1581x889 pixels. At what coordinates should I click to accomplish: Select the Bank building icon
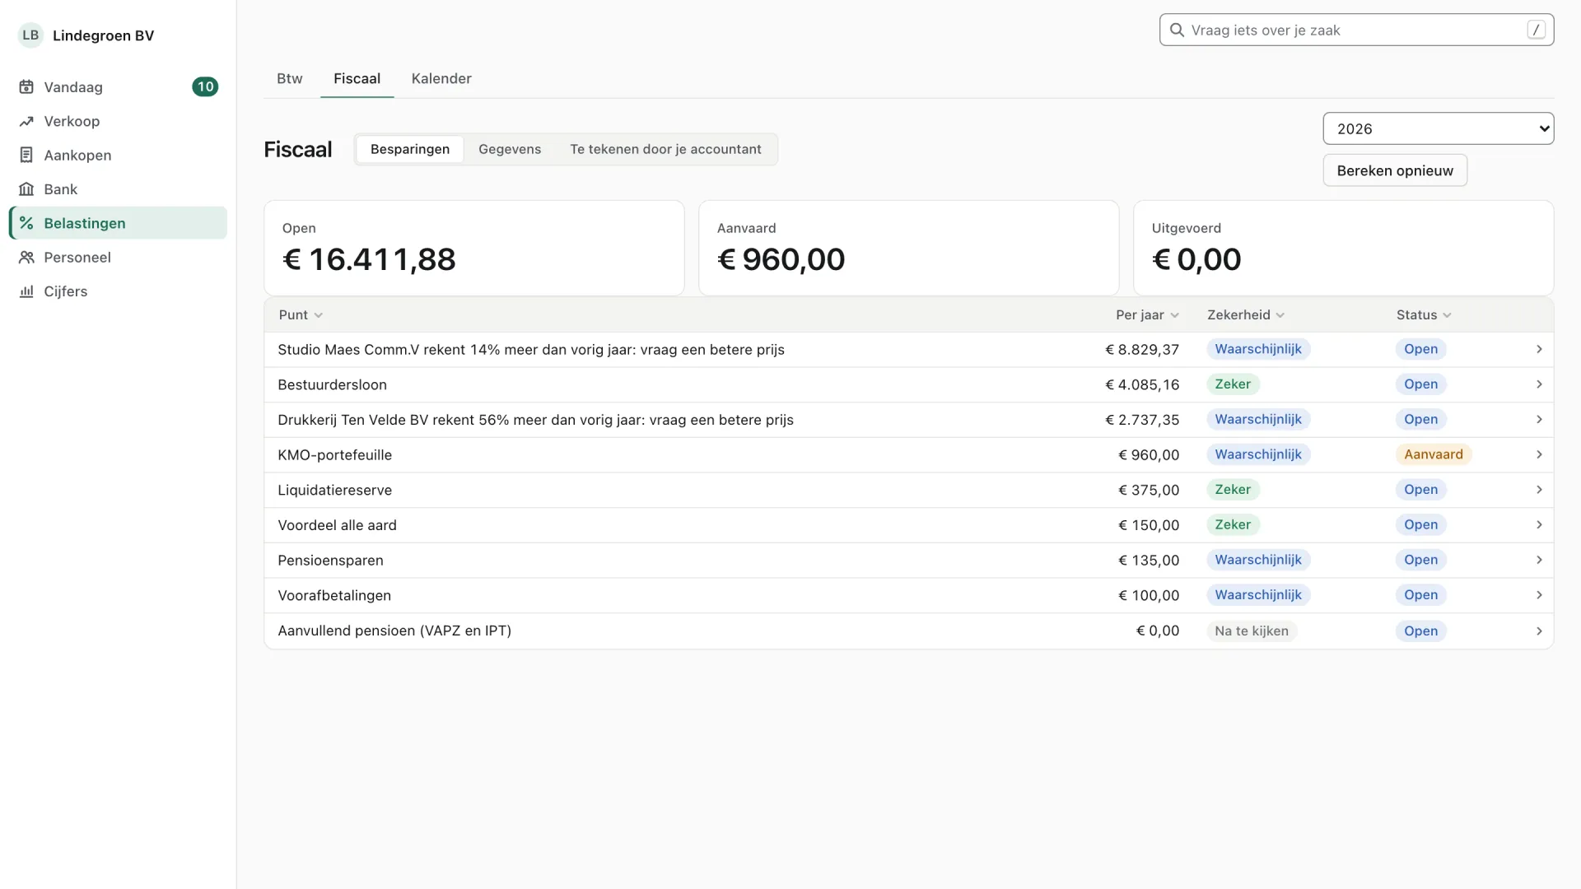(26, 189)
